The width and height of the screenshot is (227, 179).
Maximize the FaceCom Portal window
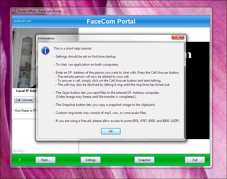tap(194, 10)
